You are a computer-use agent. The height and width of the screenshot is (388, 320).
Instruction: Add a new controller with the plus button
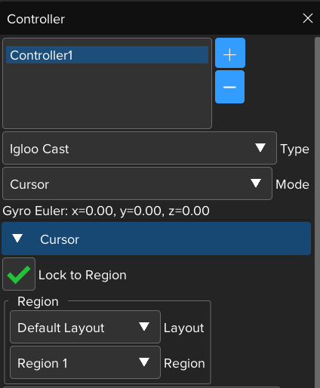pyautogui.click(x=230, y=53)
